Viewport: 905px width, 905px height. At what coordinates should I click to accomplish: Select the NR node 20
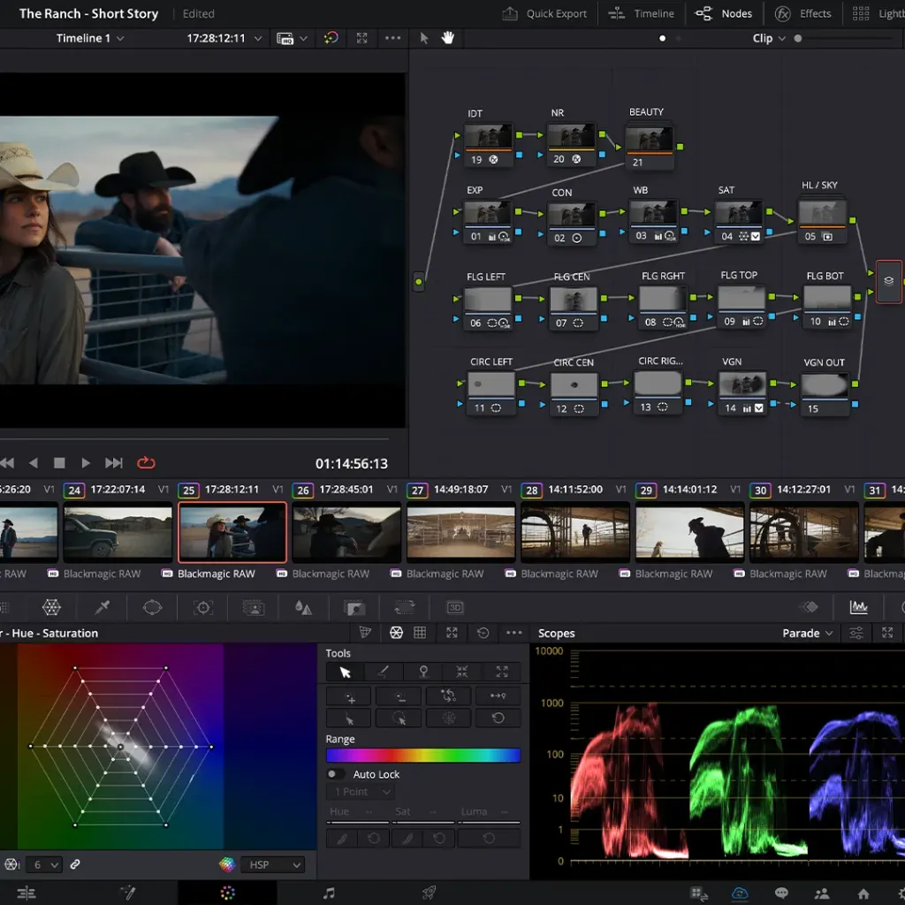[571, 145]
